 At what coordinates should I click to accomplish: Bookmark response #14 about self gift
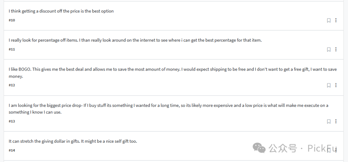pos(329,150)
